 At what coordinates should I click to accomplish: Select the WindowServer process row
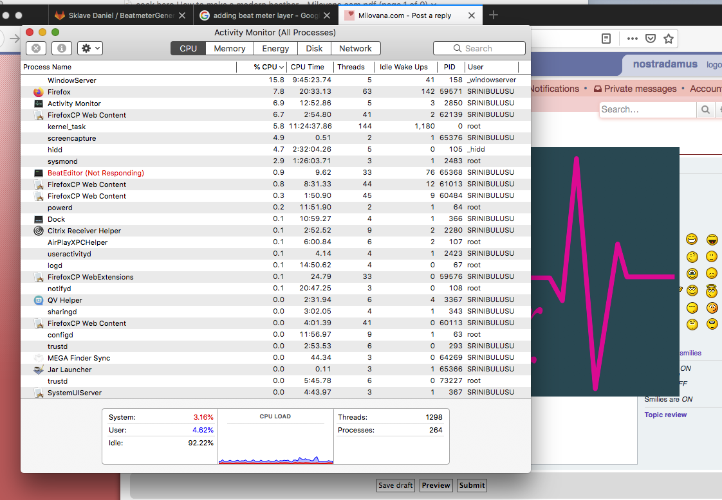(275, 80)
